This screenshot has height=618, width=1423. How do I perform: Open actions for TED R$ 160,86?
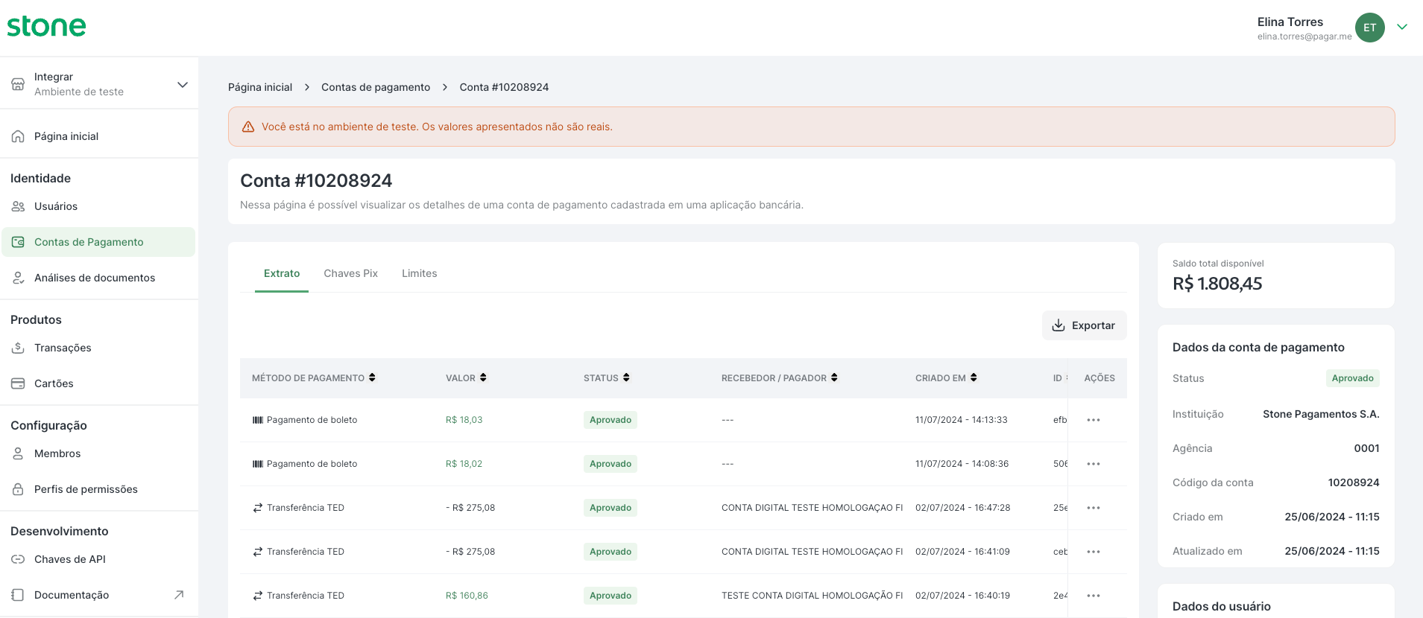coord(1094,596)
